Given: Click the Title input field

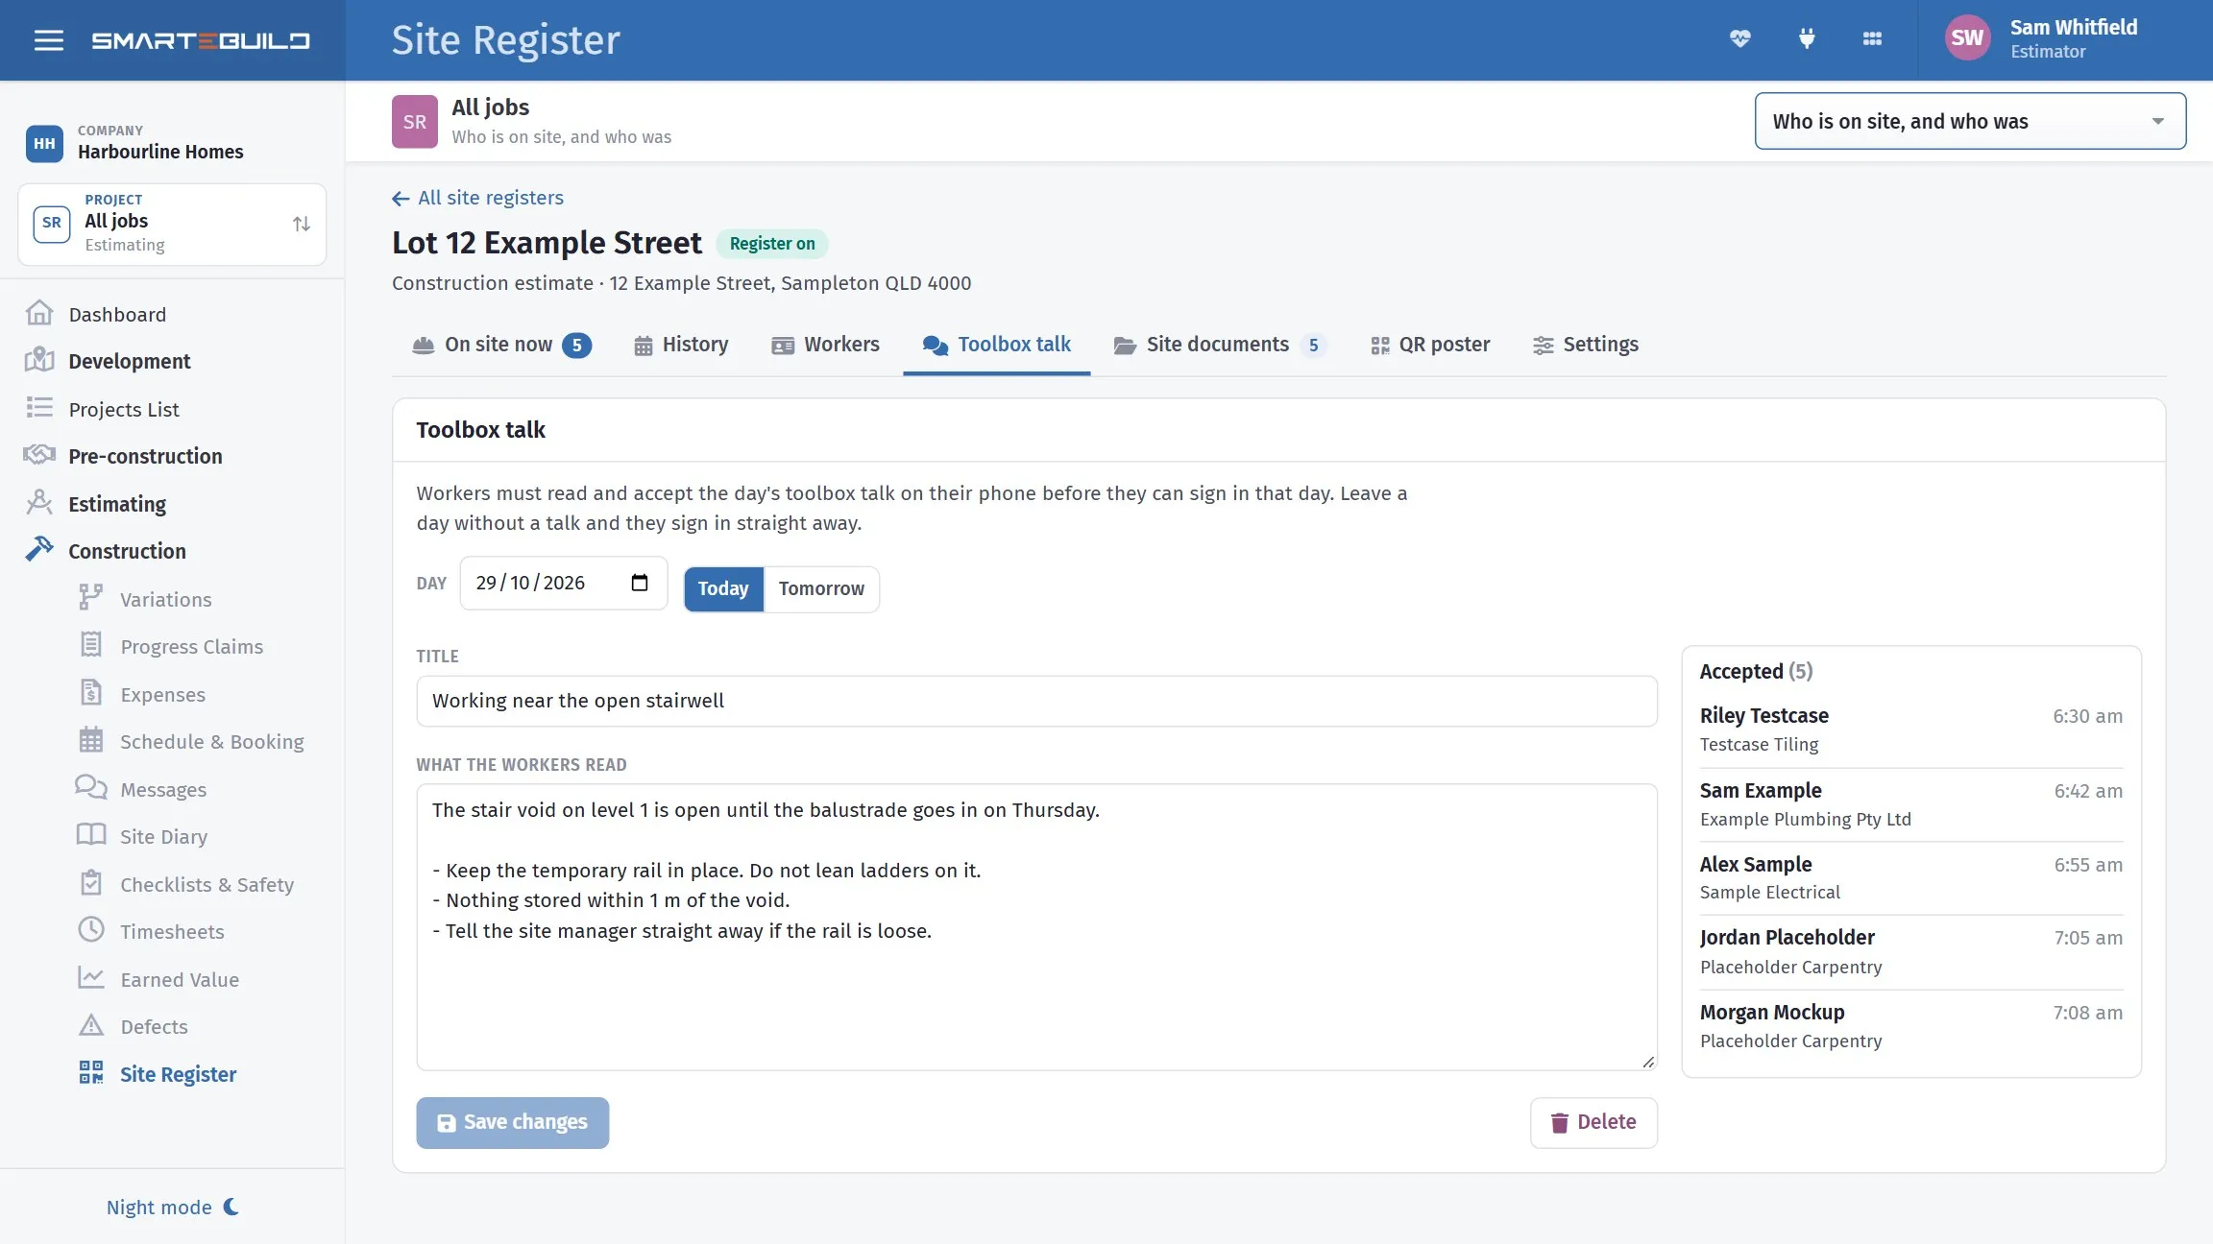Looking at the screenshot, I should point(1036,701).
